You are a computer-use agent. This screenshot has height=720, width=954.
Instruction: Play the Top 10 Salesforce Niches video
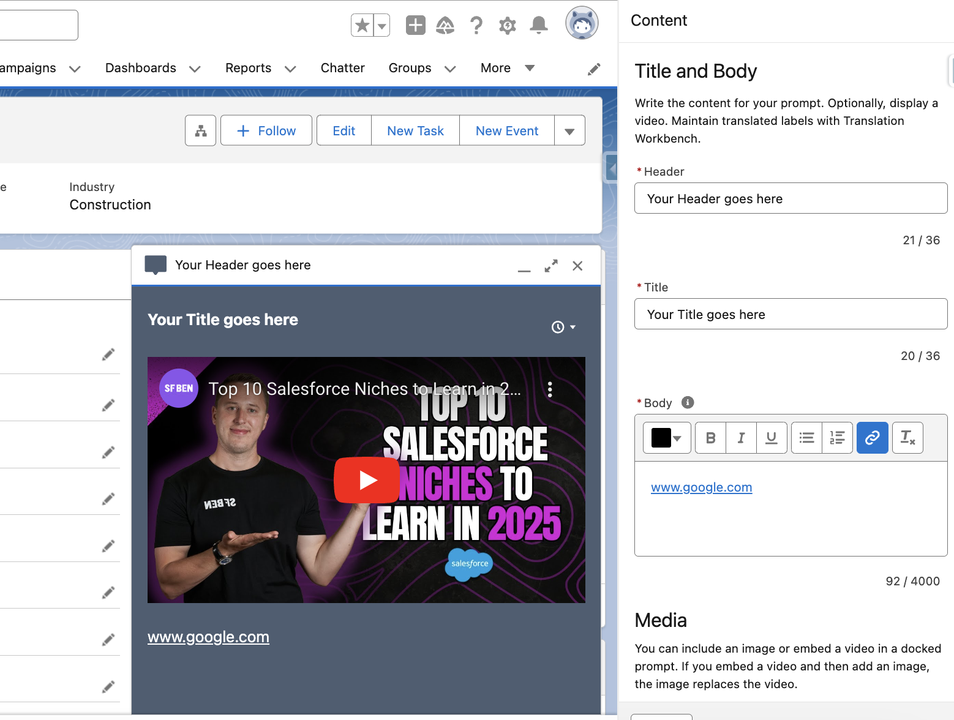[x=367, y=480]
